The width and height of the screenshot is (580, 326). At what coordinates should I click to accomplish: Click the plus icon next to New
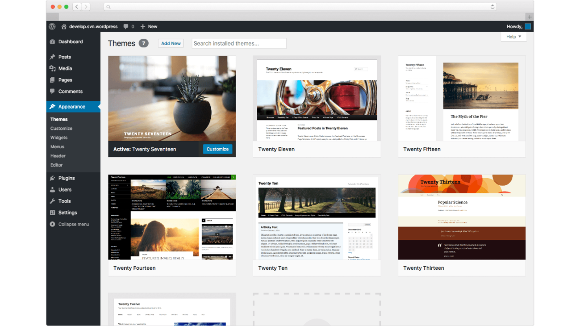point(143,27)
